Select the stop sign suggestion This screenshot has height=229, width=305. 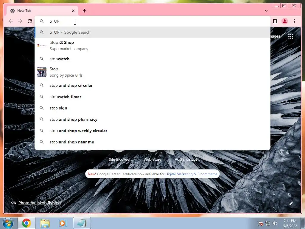[x=152, y=108]
